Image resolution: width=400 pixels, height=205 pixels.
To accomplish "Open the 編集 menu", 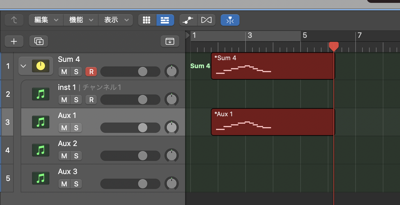I will (x=46, y=20).
